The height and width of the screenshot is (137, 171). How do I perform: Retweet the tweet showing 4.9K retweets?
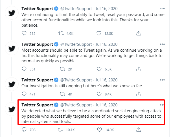61,33
